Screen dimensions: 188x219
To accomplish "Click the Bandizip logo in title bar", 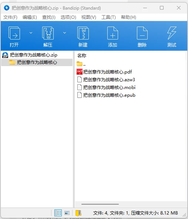I will point(7,8).
